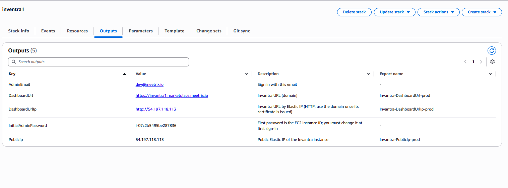
Task: Select the DashboardUrl key cell
Action: coord(21,96)
